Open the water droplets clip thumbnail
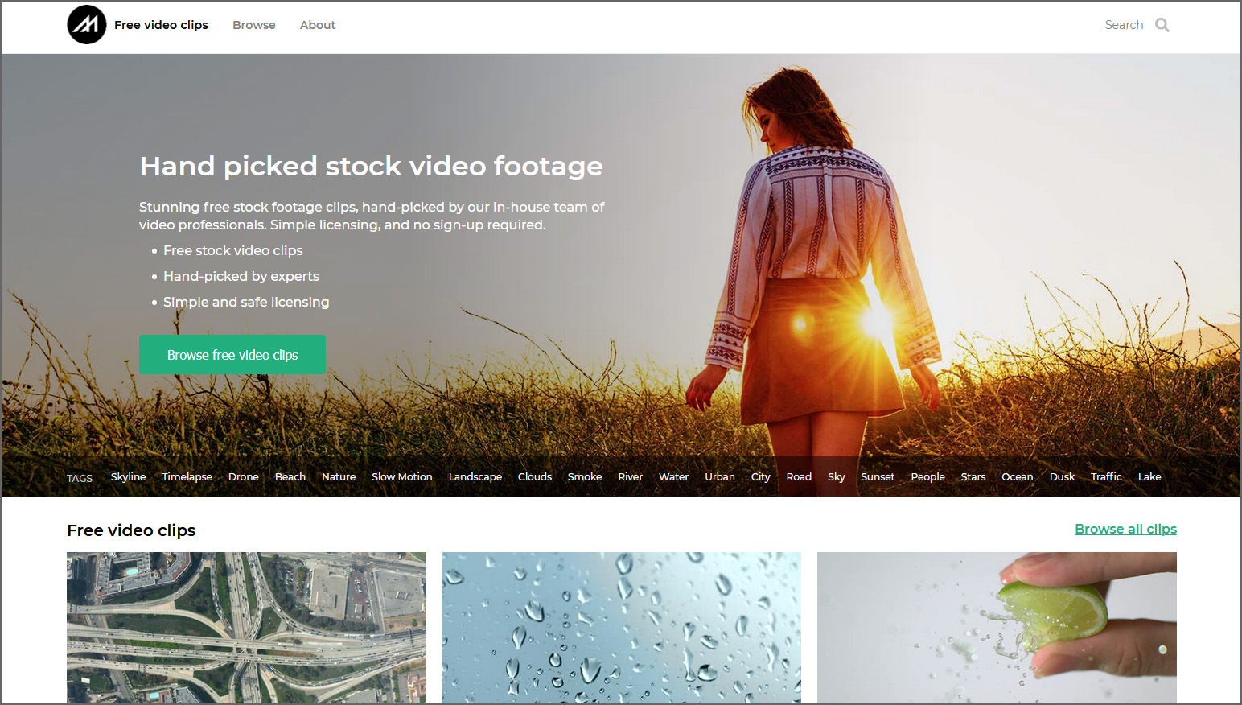 click(x=622, y=628)
